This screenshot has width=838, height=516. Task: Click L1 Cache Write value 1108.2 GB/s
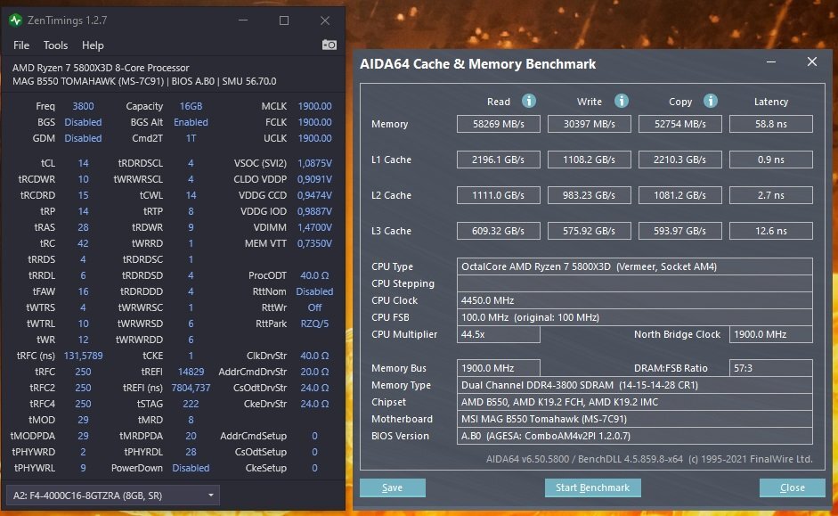(590, 160)
